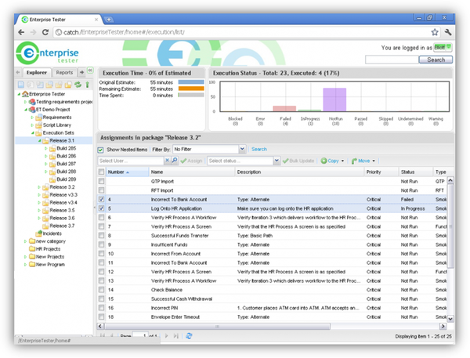470x358 pixels.
Task: Go to the next page of assignments
Action: (x=166, y=336)
